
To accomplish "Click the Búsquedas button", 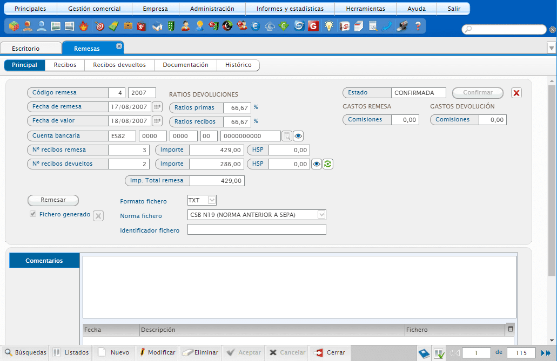I will coord(25,352).
